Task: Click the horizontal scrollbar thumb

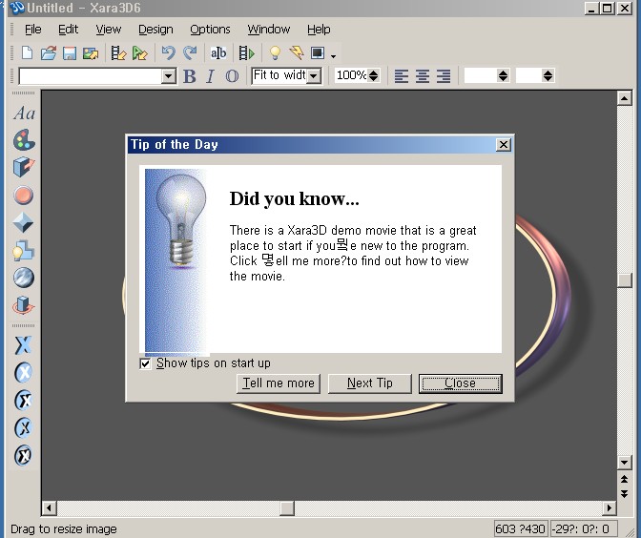Action: [286, 508]
